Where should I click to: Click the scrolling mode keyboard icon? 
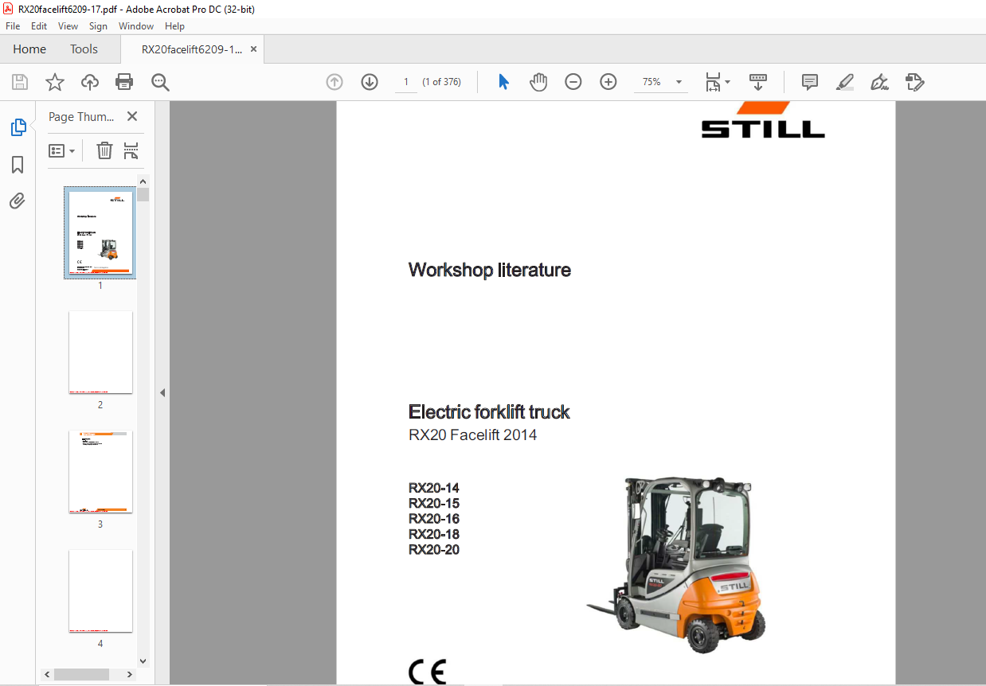pos(757,82)
